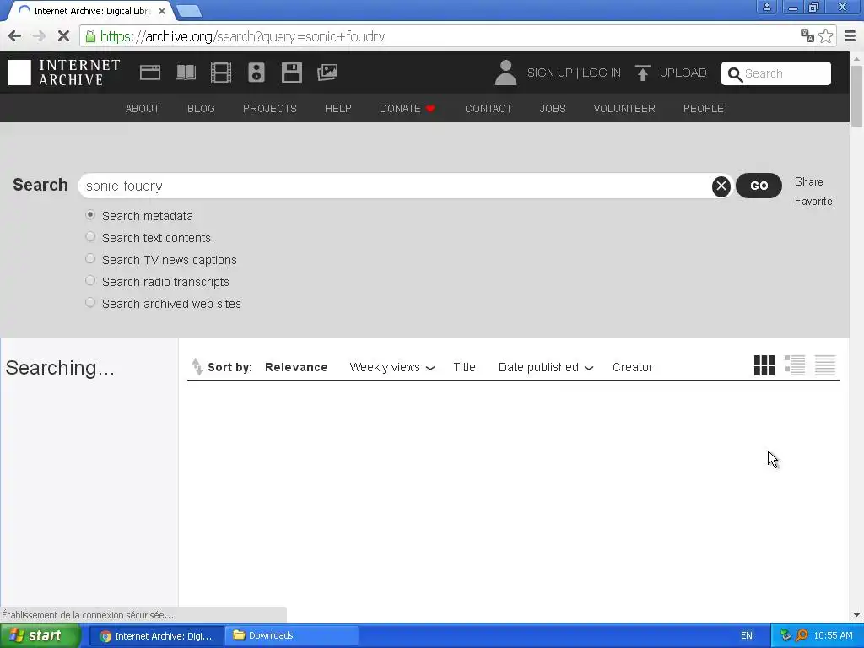
Task: Click the header Search input box
Action: click(x=776, y=73)
